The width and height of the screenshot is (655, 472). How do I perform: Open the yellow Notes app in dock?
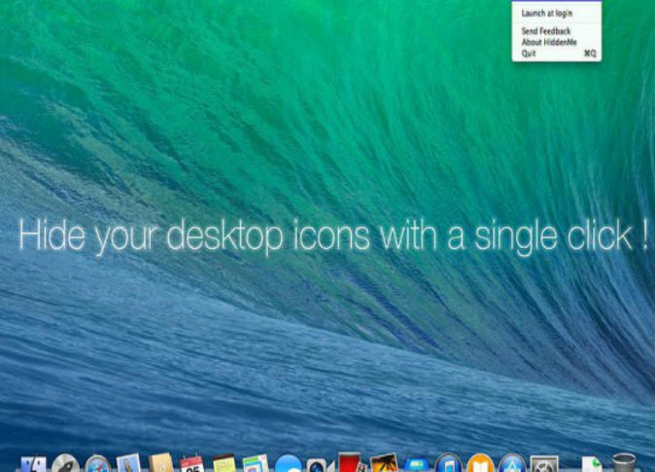click(x=224, y=465)
